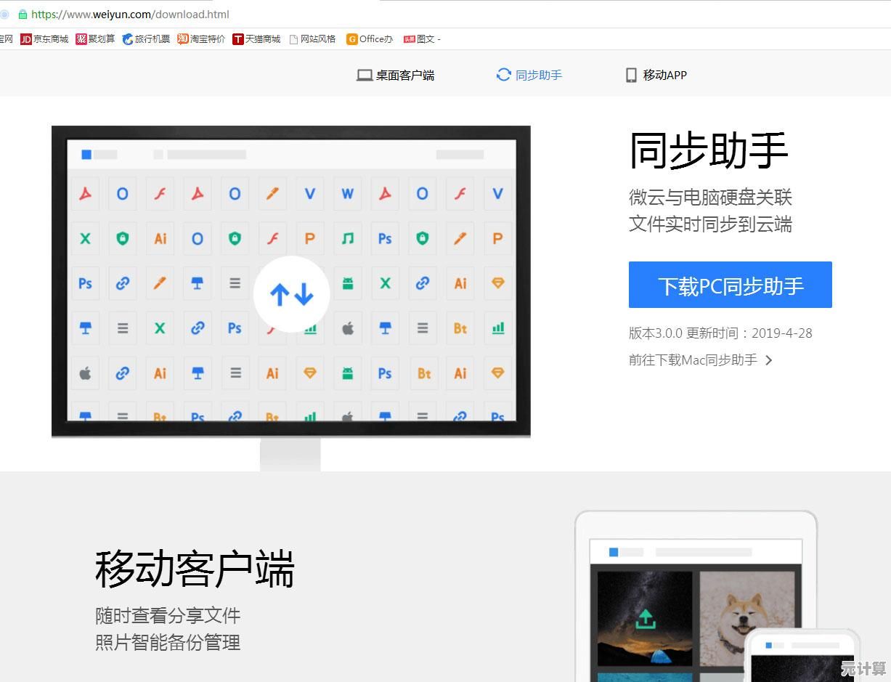Click the 同步助手 heading text
This screenshot has width=891, height=682.
coord(708,151)
